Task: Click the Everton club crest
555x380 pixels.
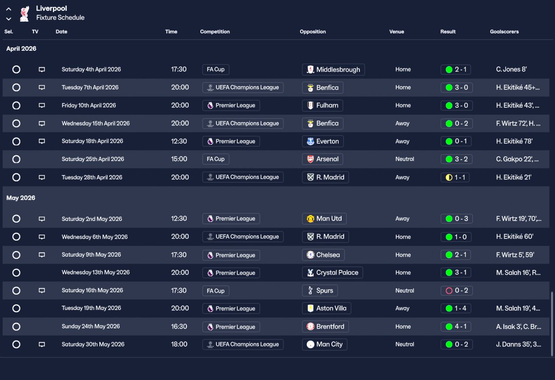Action: (310, 141)
